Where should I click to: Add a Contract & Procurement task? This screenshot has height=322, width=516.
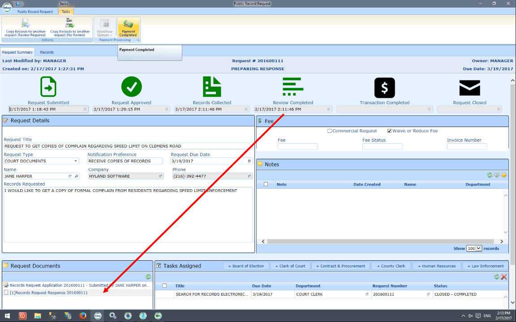tap(340, 266)
